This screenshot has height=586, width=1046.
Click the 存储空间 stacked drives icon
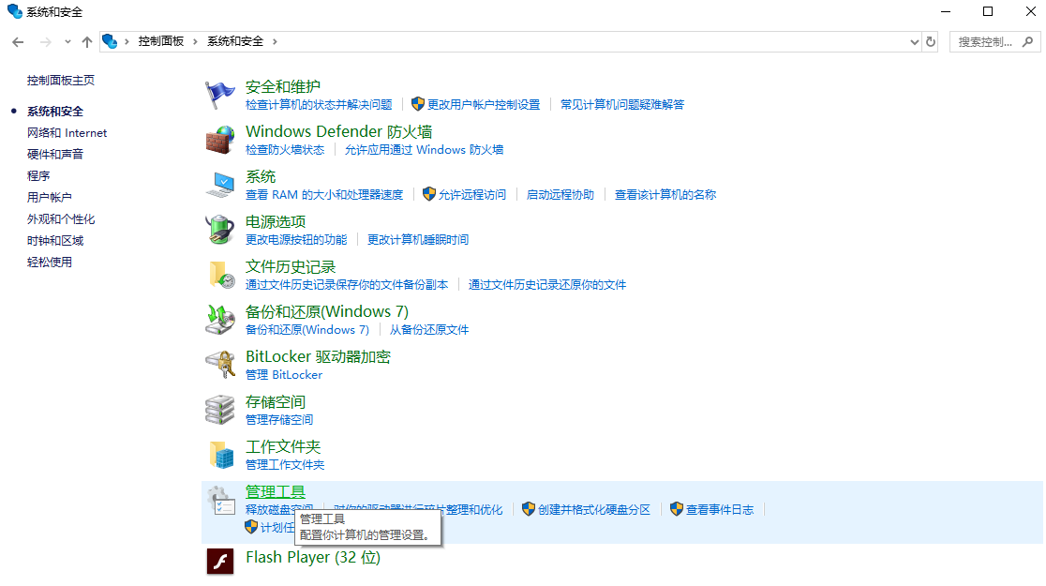tap(219, 408)
